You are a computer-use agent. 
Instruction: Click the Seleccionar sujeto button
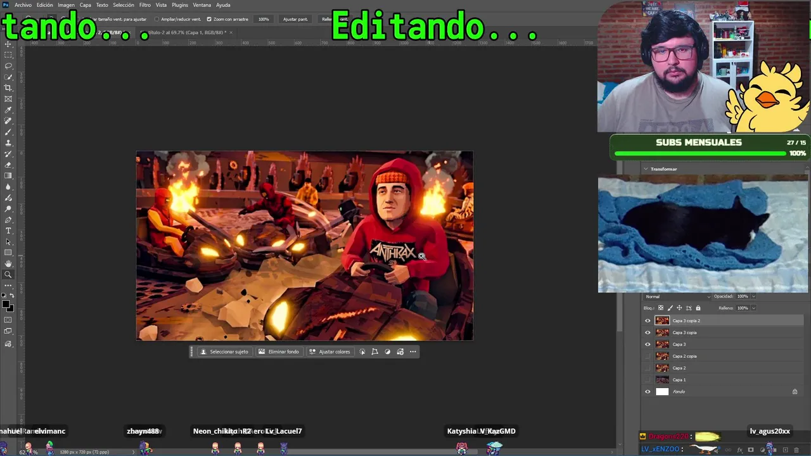pyautogui.click(x=224, y=351)
